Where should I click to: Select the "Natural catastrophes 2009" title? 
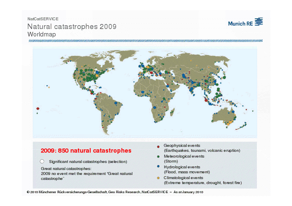pyautogui.click(x=72, y=27)
